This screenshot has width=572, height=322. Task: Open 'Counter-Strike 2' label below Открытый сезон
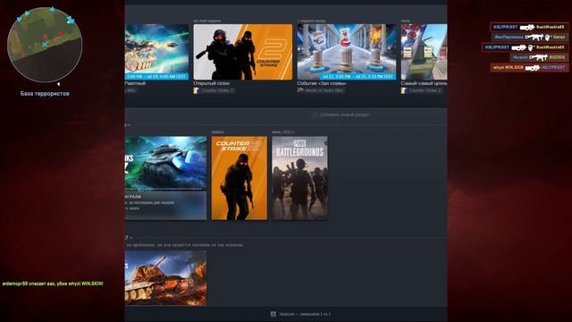(x=217, y=90)
